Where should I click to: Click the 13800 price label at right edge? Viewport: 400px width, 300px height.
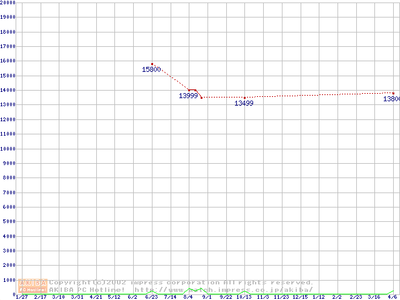click(x=391, y=99)
